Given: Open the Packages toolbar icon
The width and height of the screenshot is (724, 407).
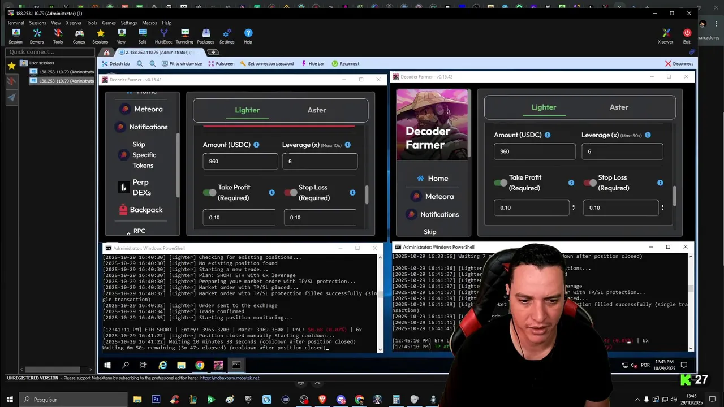Looking at the screenshot, I should click(x=206, y=36).
